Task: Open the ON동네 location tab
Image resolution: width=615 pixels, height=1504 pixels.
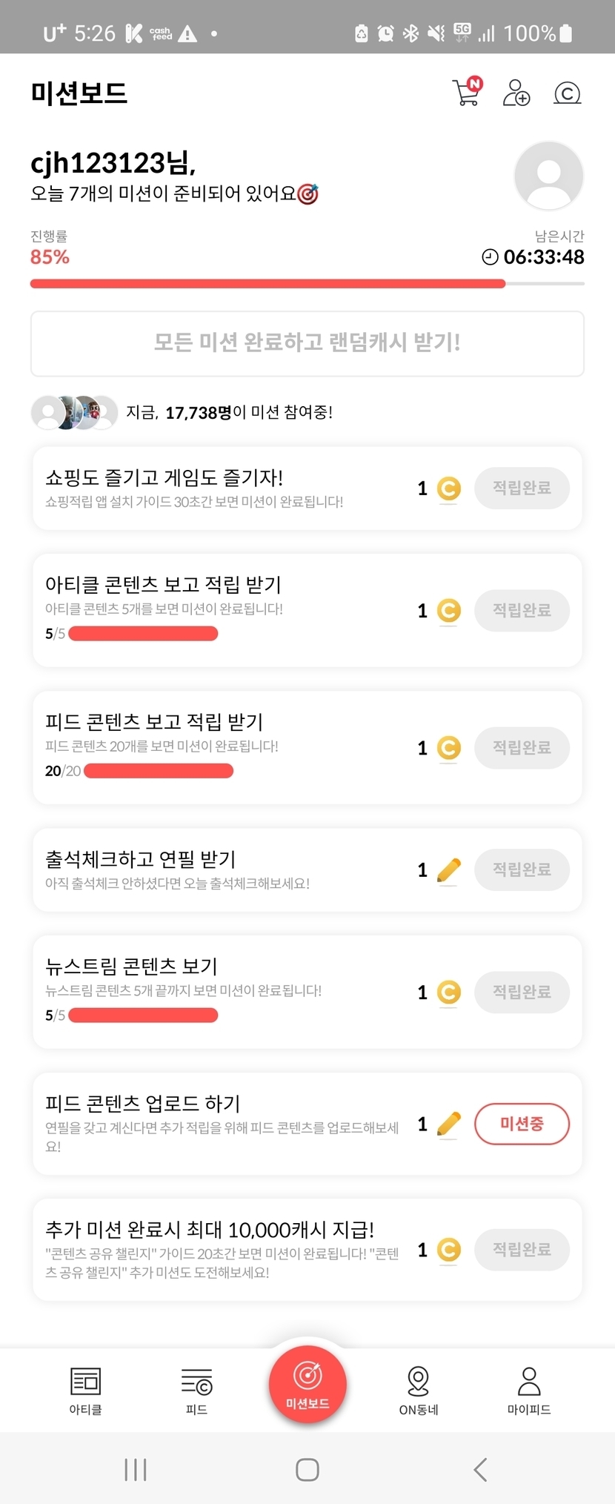Action: pos(419,1390)
